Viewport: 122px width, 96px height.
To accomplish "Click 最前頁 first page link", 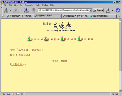I will click(55, 61).
